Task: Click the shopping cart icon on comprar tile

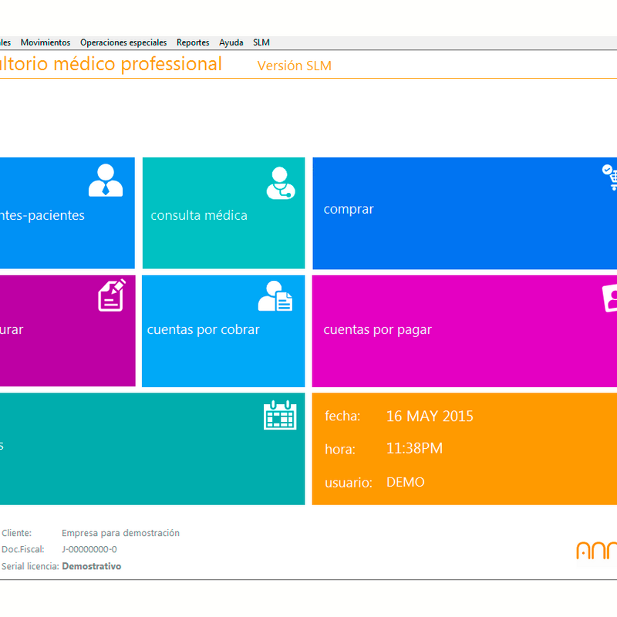Action: pos(610,177)
